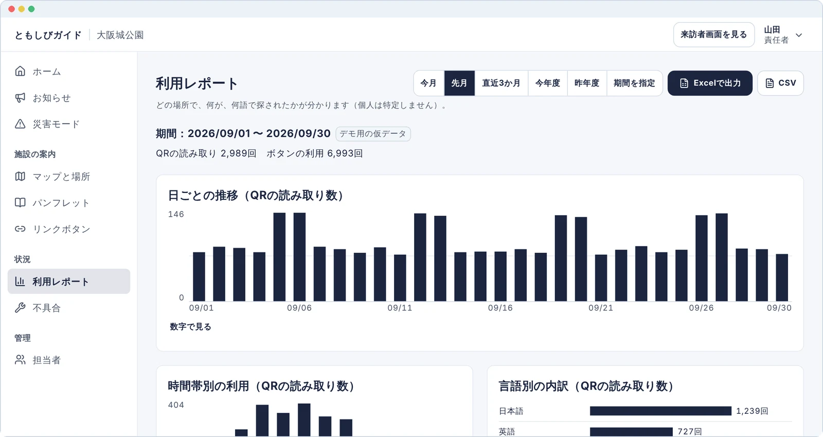
Task: Click the file icon on the CSV button
Action: tap(770, 83)
